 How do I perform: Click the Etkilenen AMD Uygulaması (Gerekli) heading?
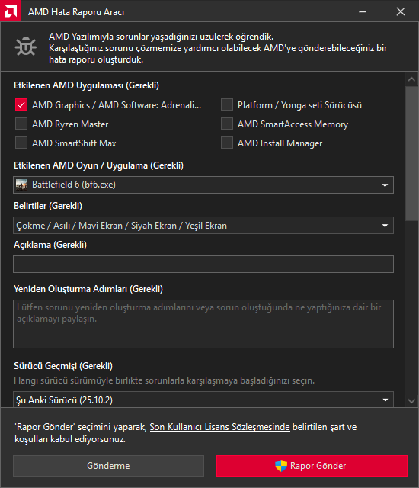tap(86, 85)
